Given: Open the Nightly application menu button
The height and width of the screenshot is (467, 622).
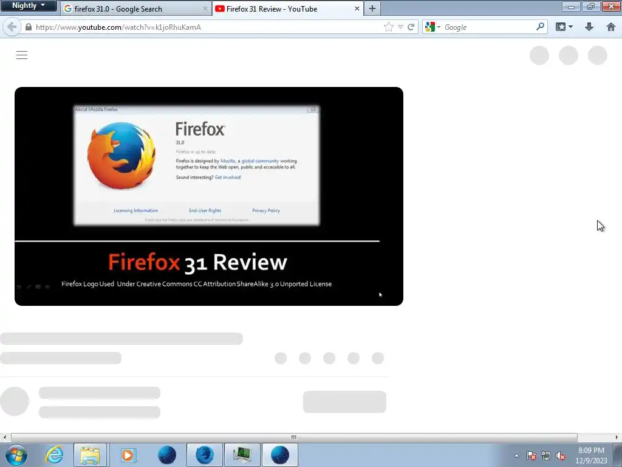Looking at the screenshot, I should point(28,5).
